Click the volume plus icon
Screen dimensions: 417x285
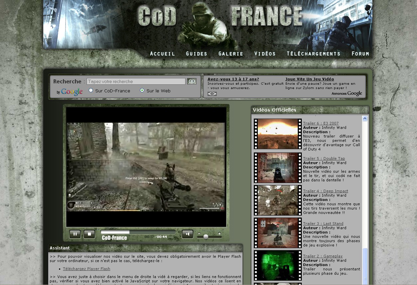tap(219, 234)
